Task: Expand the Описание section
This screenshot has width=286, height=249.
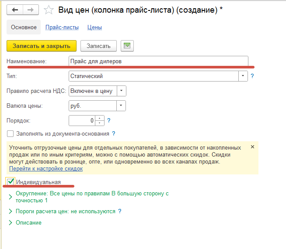Action: pos(10,222)
